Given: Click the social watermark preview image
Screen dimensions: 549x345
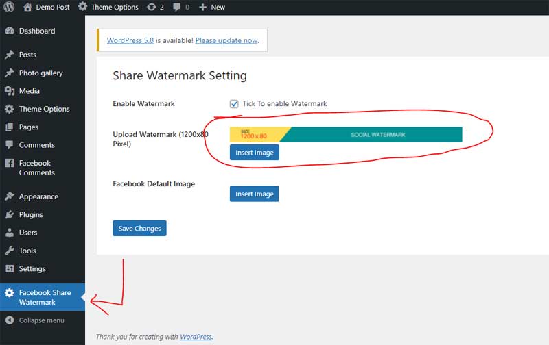Looking at the screenshot, I should pyautogui.click(x=346, y=135).
